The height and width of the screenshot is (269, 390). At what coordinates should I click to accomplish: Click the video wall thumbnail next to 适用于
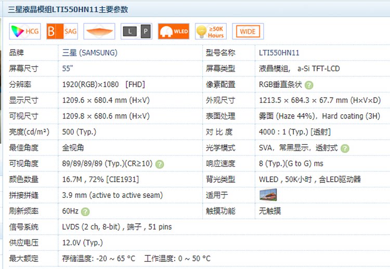268,195
